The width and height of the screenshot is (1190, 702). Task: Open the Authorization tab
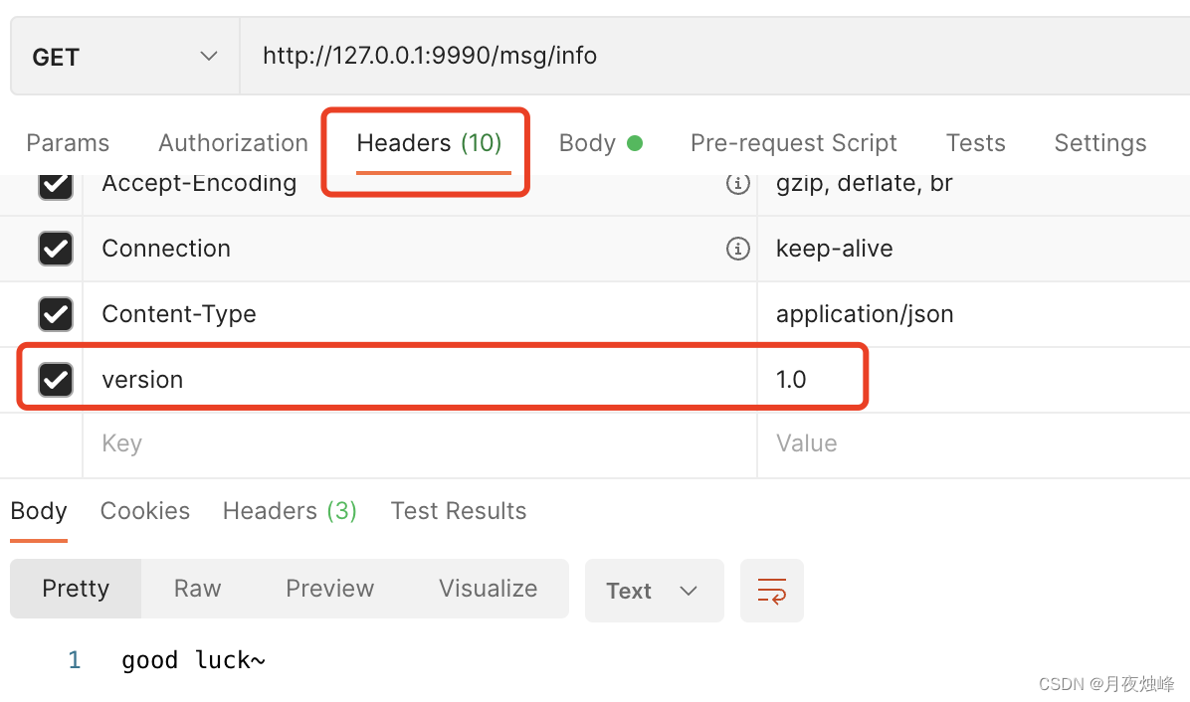pyautogui.click(x=233, y=143)
